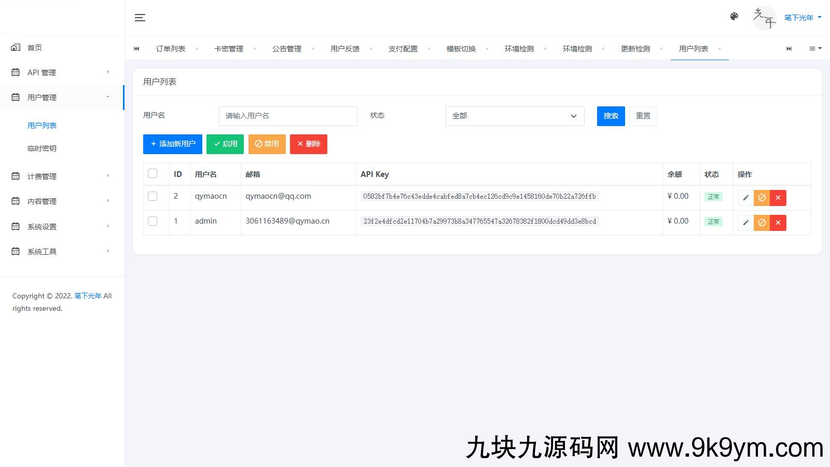830x467 pixels.
Task: Focus the 请输入用户名 username input field
Action: (288, 116)
